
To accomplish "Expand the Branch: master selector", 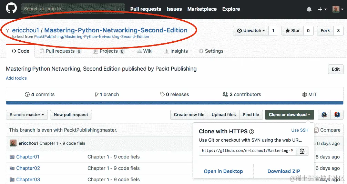I will pyautogui.click(x=27, y=115).
